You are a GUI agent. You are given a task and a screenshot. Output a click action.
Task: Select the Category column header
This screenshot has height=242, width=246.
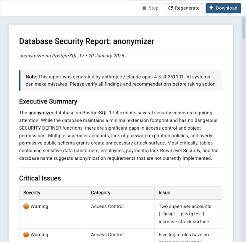[101, 193]
